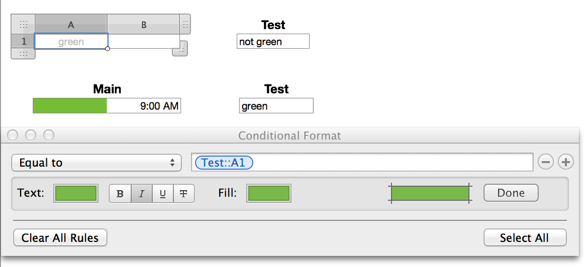Viewport: 587px width, 267px height.
Task: Click the Clear All Rules button
Action: coord(60,237)
